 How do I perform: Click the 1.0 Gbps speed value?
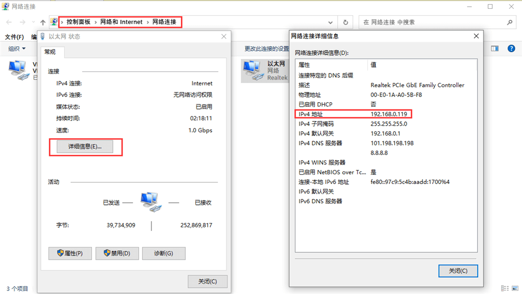click(200, 130)
